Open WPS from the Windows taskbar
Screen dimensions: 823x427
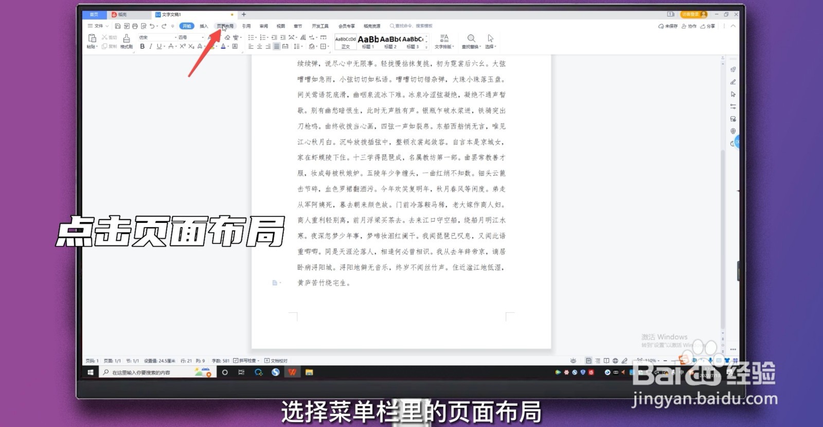coord(292,372)
